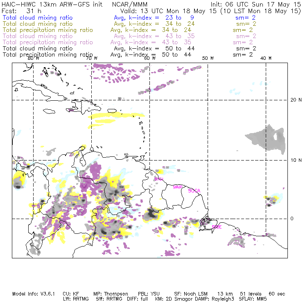Viewport: 303px width, 303px height.
Task: Click the 50 W longitude label
Action: pyautogui.click(x=208, y=58)
